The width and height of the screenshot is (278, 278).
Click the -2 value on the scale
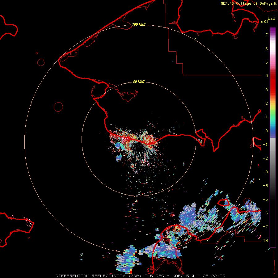pos(265,158)
